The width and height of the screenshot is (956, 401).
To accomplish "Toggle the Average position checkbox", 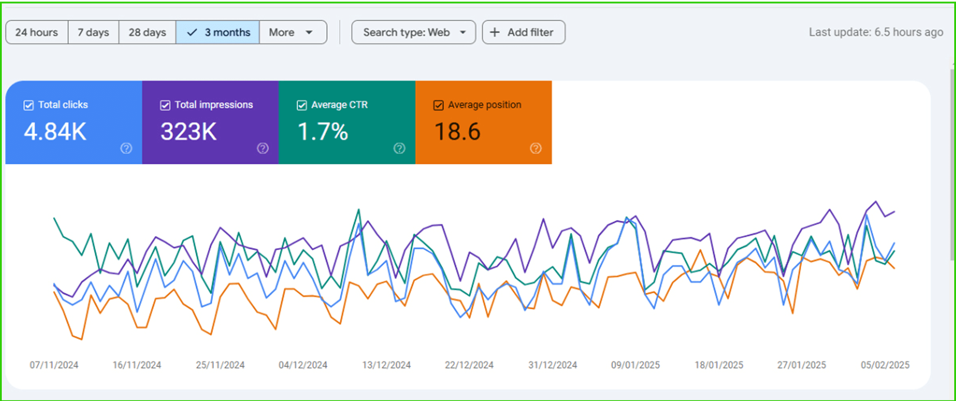I will (x=438, y=105).
